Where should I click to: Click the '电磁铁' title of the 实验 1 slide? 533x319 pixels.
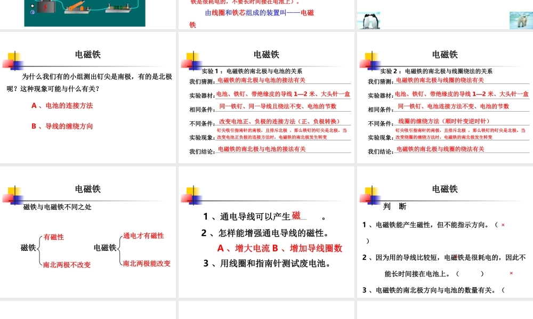[266, 54]
